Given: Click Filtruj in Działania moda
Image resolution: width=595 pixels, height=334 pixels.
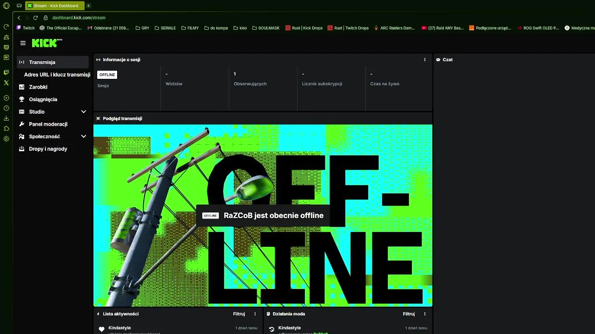Looking at the screenshot, I should point(409,314).
